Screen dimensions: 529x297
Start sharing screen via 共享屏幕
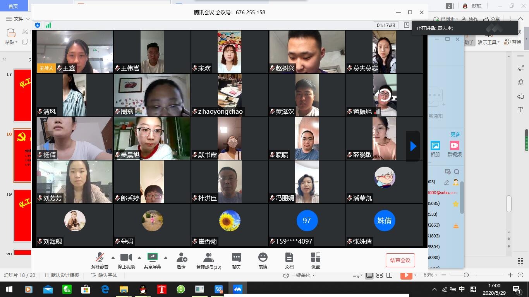click(153, 261)
